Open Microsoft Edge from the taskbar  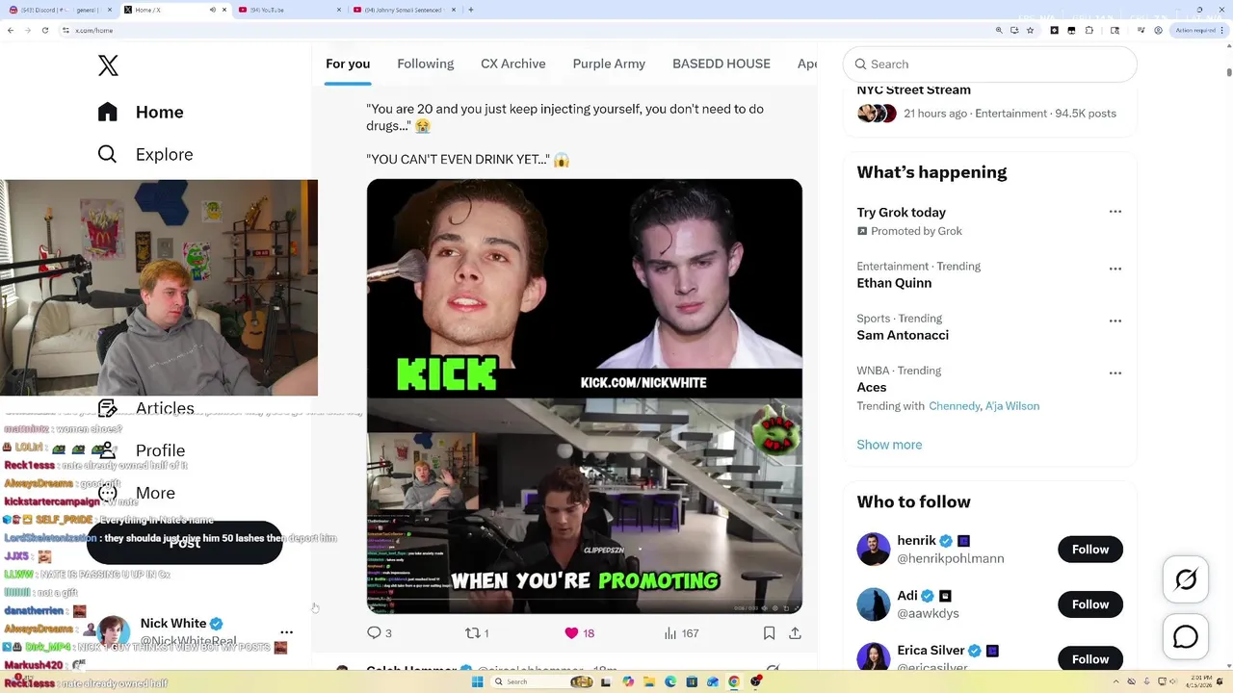[x=670, y=681]
